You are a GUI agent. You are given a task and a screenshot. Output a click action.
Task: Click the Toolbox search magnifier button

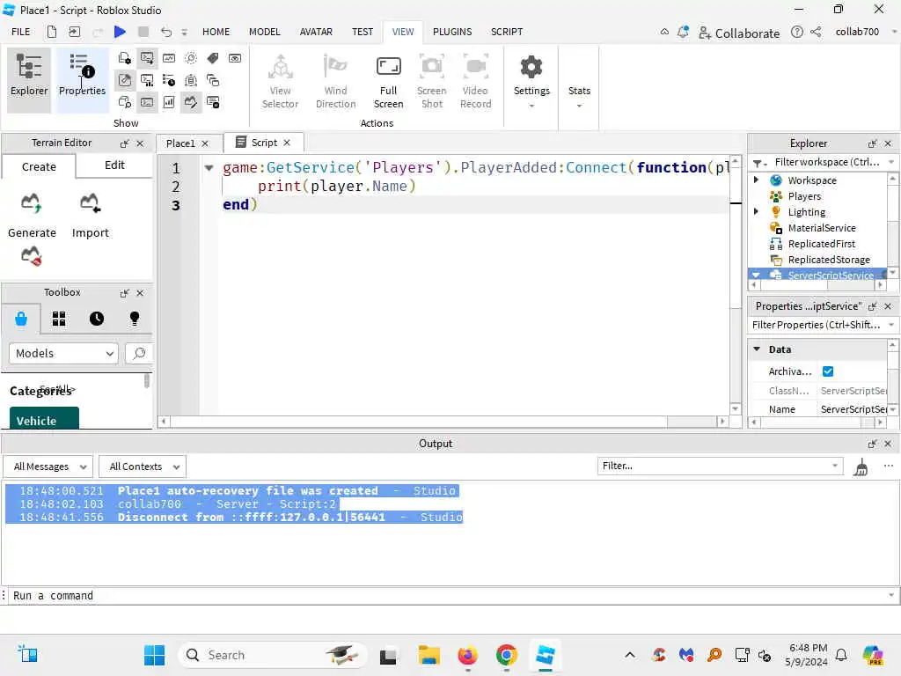click(139, 354)
